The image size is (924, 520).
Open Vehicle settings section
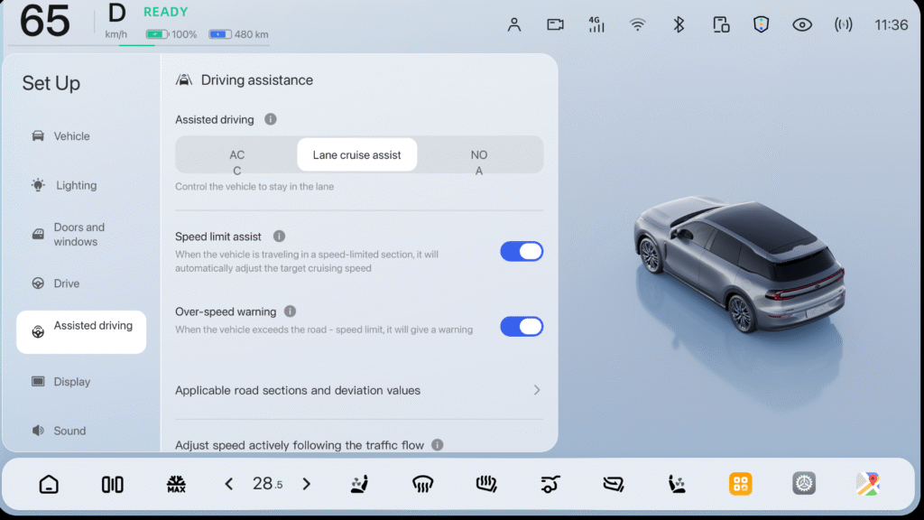click(x=81, y=136)
